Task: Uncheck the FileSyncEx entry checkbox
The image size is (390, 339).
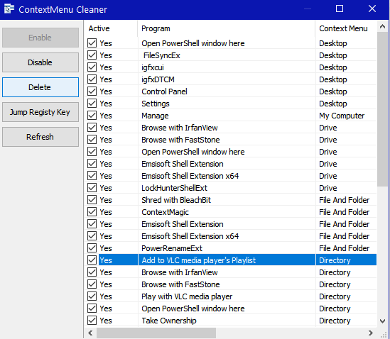Action: 92,55
